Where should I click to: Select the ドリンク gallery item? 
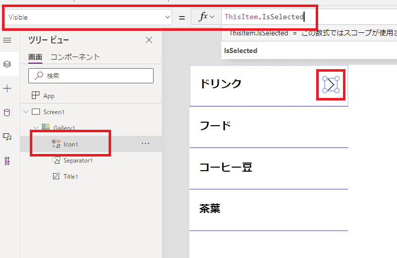269,85
